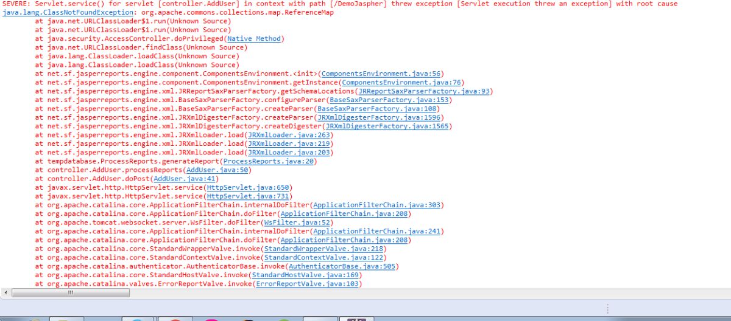Click StandardContextValve.java:122 link

(323, 258)
